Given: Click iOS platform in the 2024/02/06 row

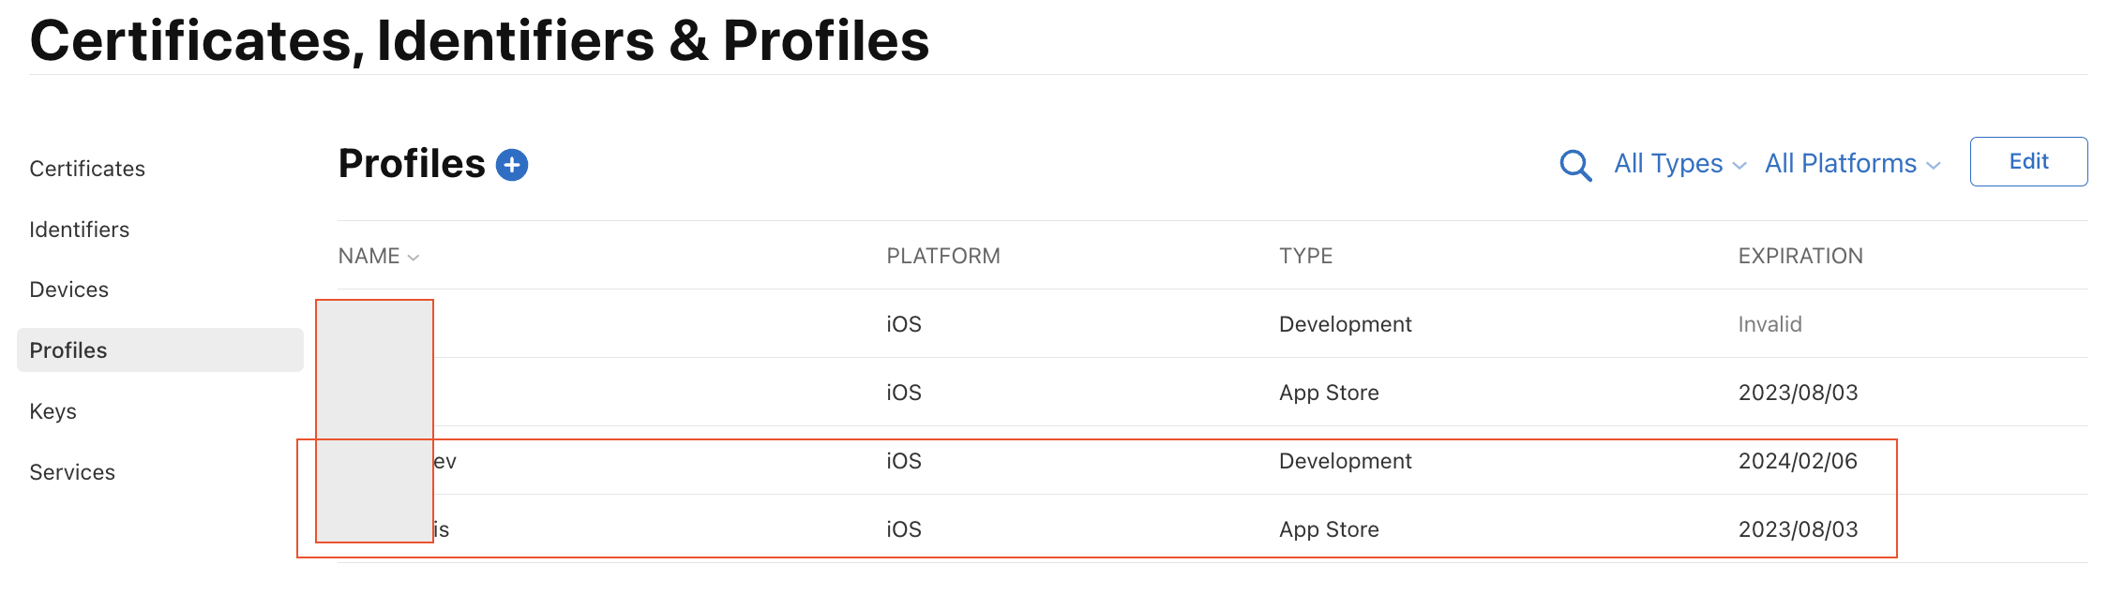Looking at the screenshot, I should (904, 461).
